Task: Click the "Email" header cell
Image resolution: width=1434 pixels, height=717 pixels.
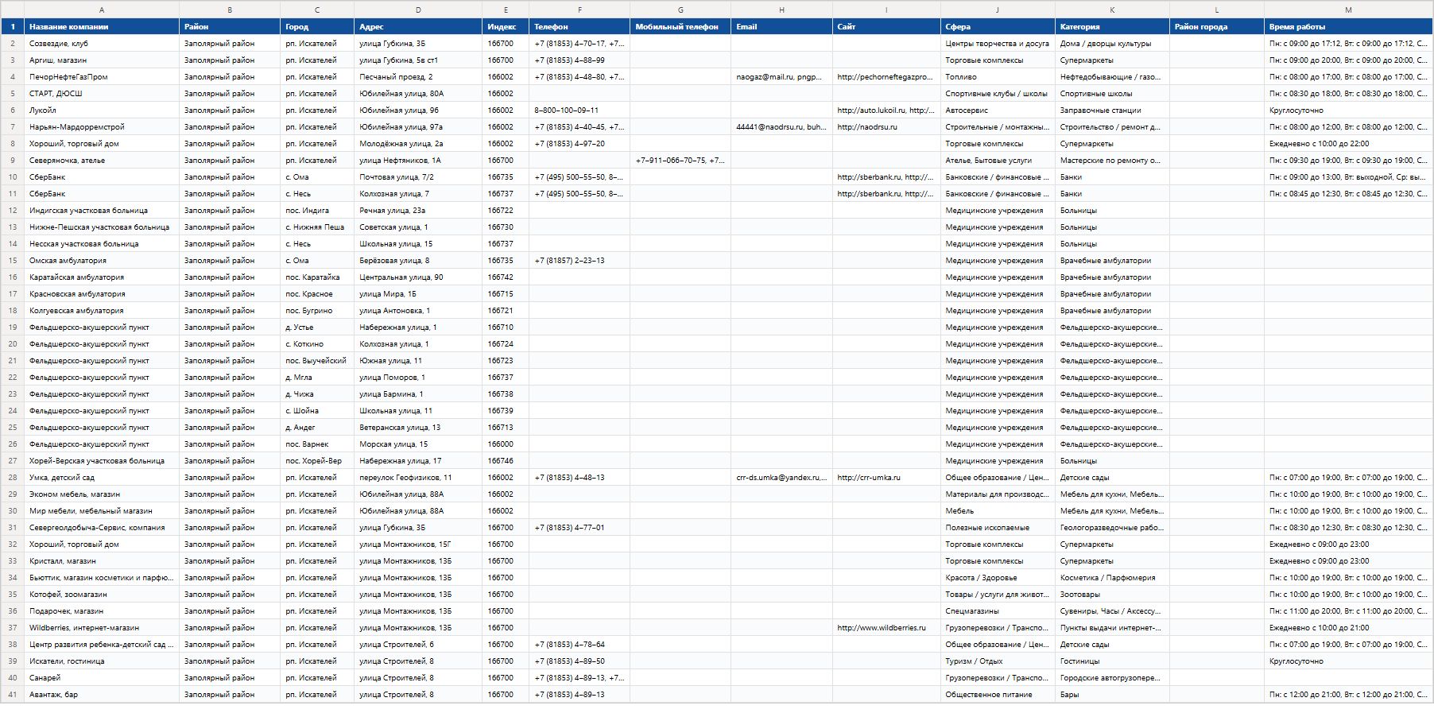Action: [x=781, y=27]
